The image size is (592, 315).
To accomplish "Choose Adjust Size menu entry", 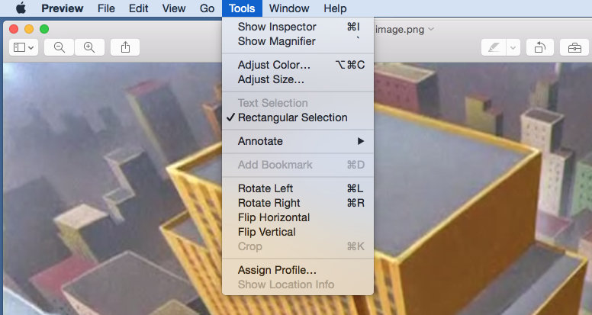I will pyautogui.click(x=271, y=79).
